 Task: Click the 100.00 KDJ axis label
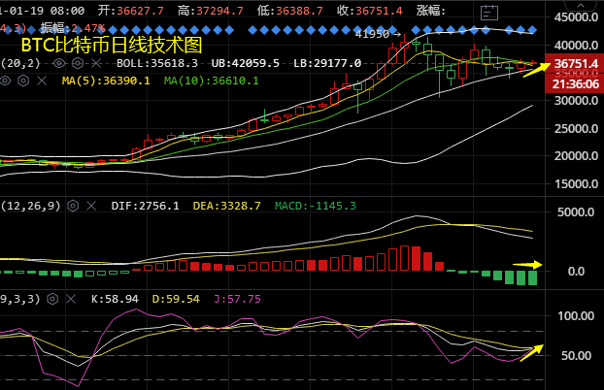click(576, 316)
